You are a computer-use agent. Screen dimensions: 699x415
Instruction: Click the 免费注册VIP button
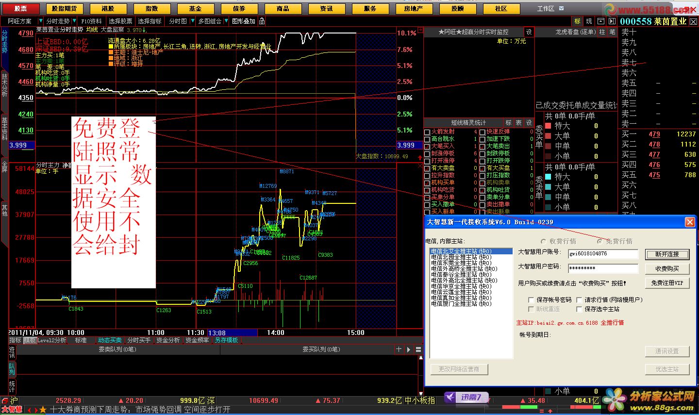click(667, 282)
